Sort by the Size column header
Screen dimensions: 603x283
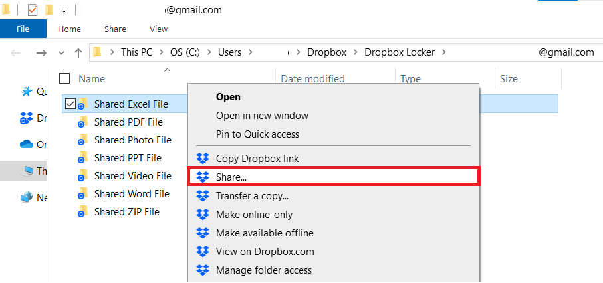click(509, 78)
